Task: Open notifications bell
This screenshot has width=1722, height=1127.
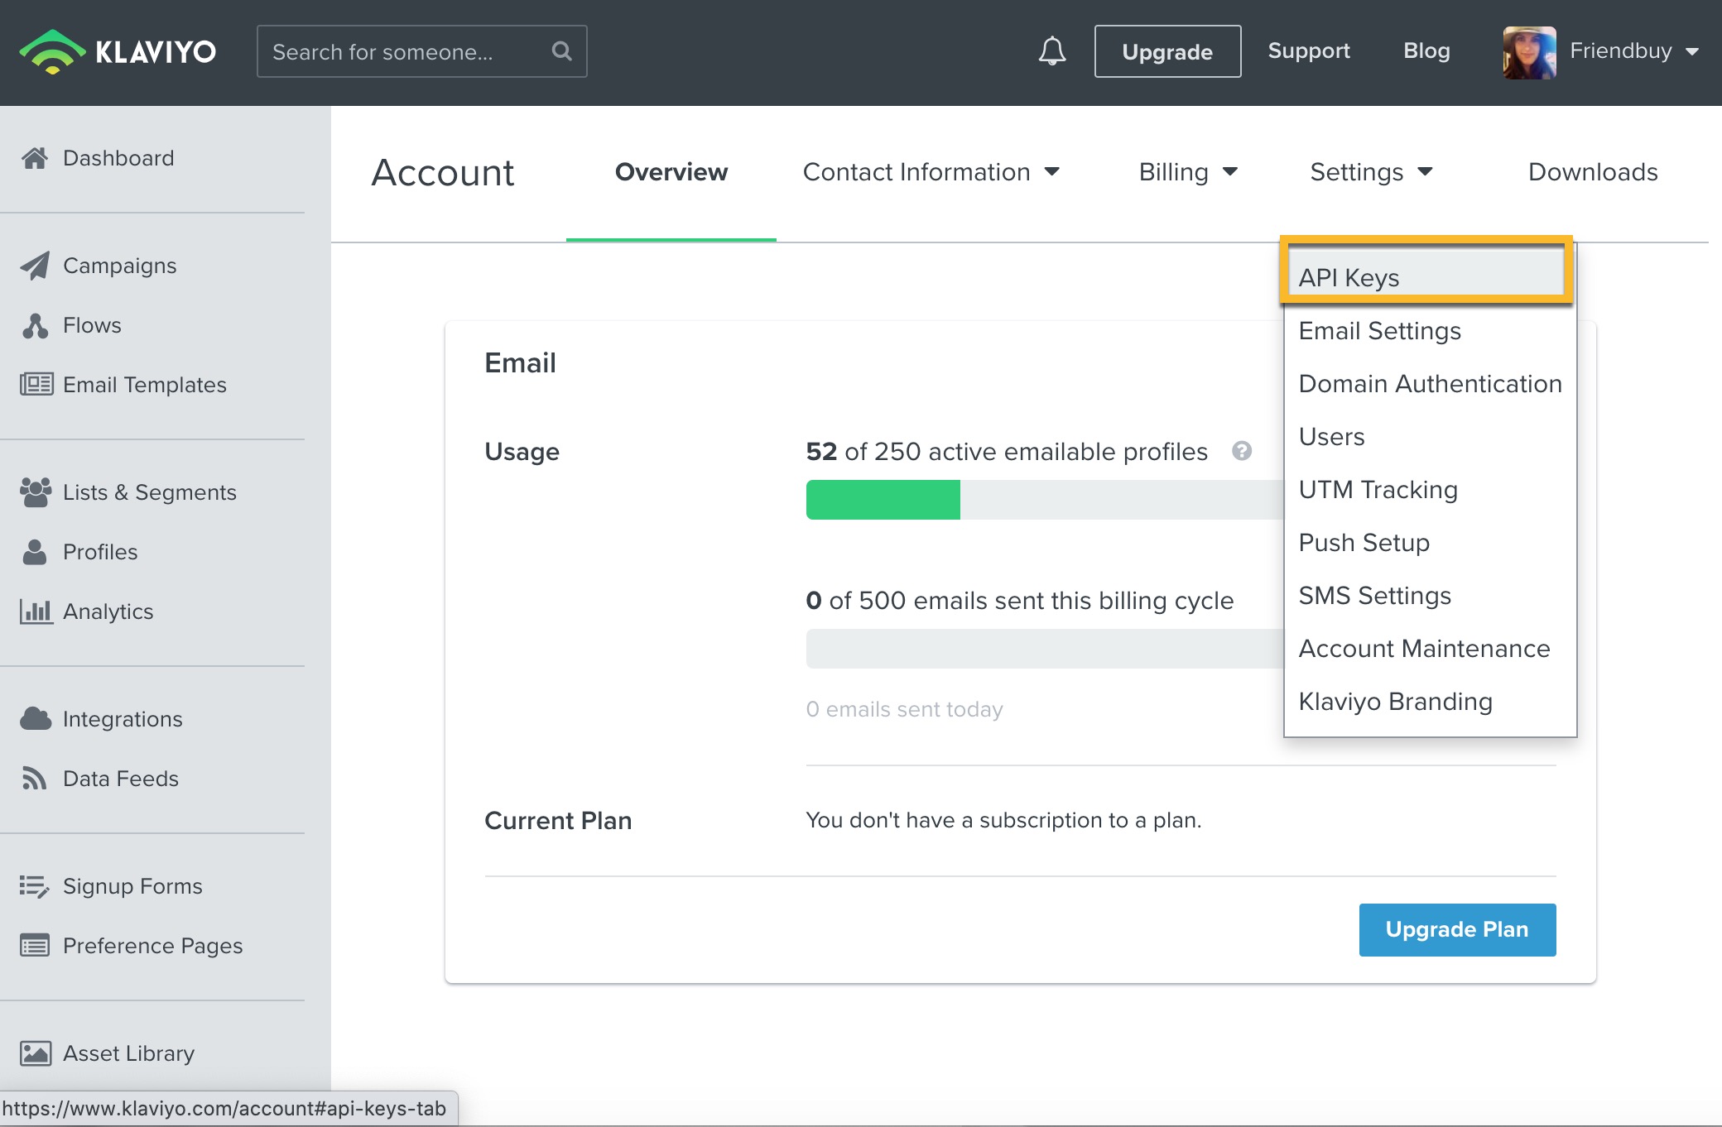Action: pyautogui.click(x=1052, y=51)
